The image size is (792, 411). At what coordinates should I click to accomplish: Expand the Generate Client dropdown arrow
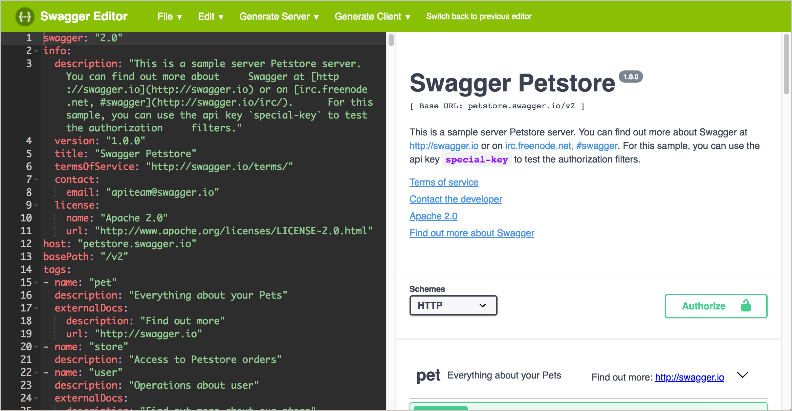click(411, 16)
